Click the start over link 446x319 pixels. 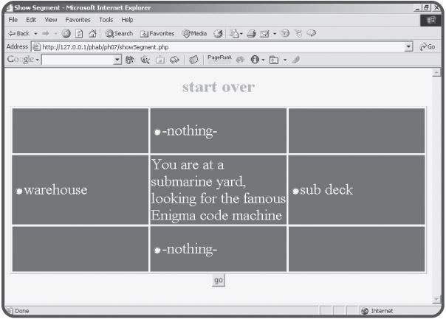point(218,88)
